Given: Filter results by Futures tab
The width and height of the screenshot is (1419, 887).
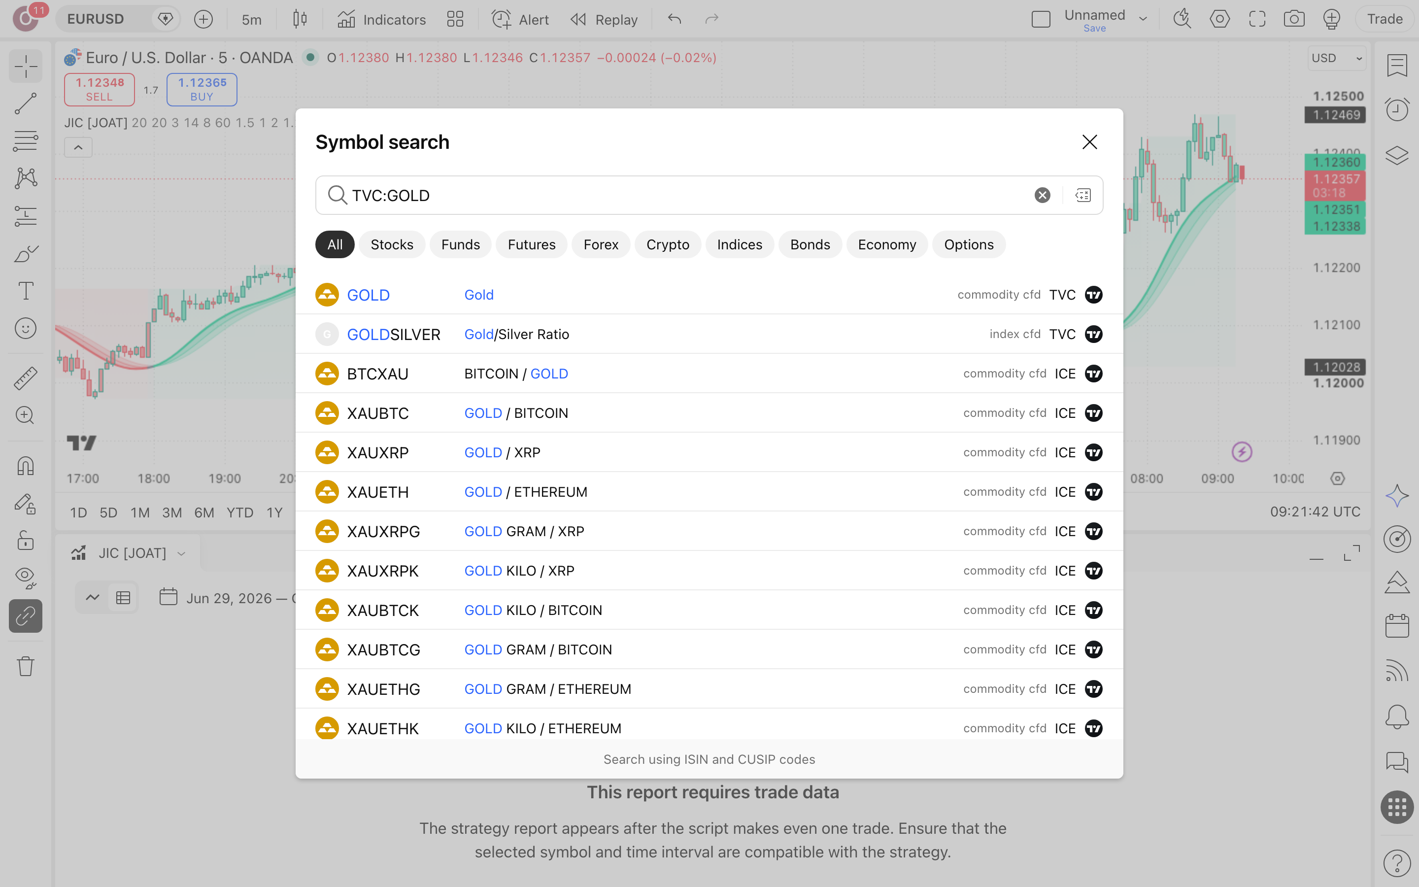Looking at the screenshot, I should pos(531,244).
